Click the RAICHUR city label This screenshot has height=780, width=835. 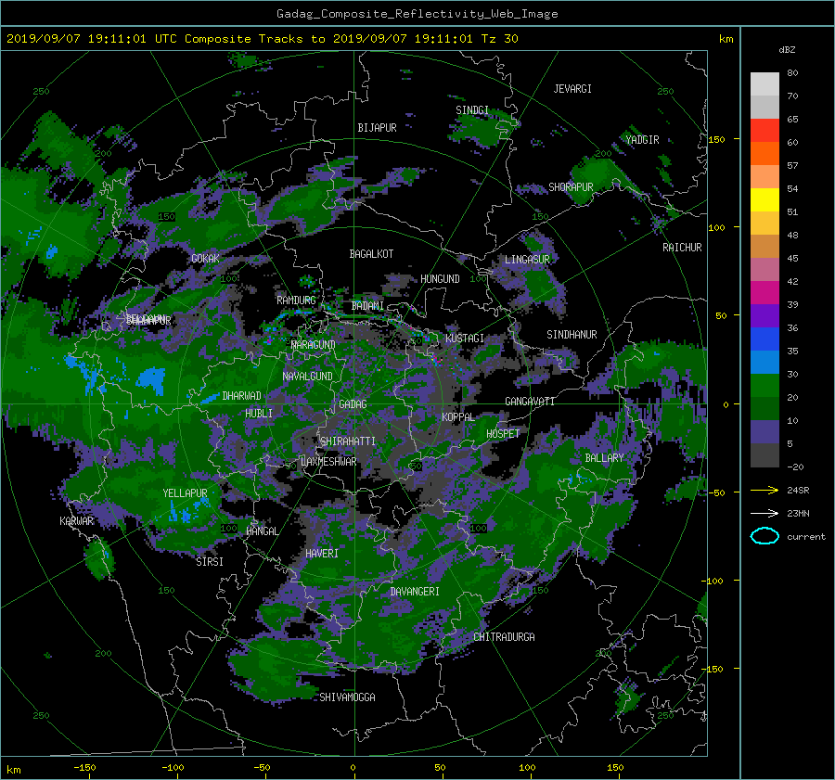tap(682, 248)
